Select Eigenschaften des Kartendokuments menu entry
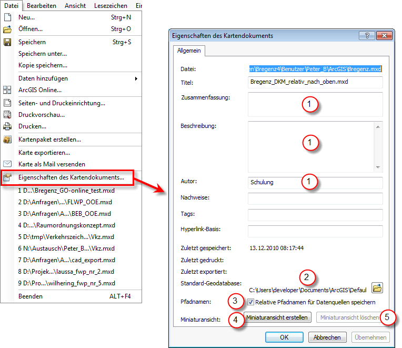 71,177
